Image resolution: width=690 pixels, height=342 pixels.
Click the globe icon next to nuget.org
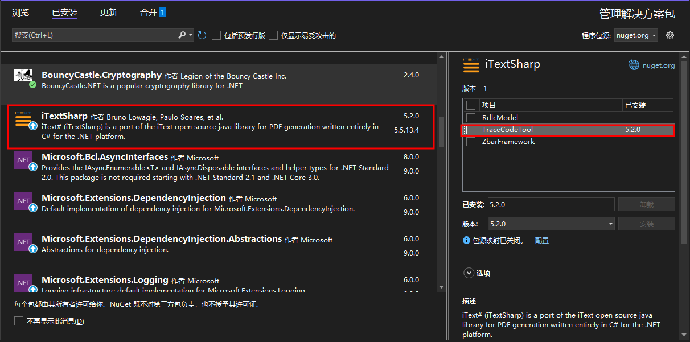click(634, 64)
